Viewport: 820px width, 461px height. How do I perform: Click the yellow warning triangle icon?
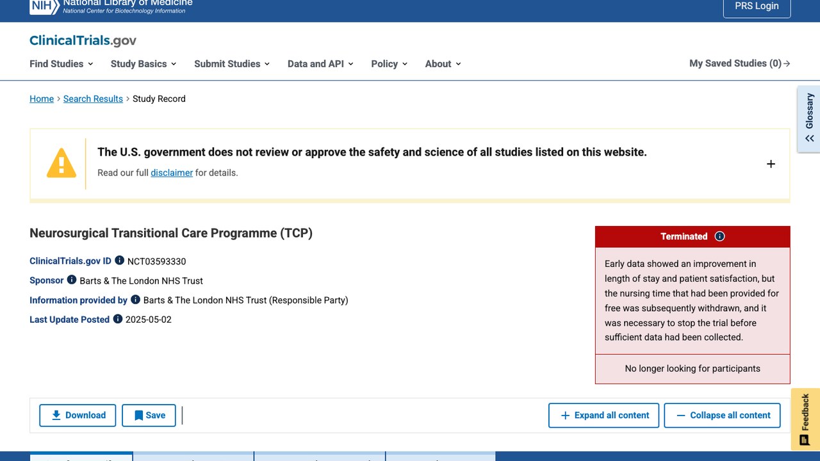pyautogui.click(x=61, y=163)
